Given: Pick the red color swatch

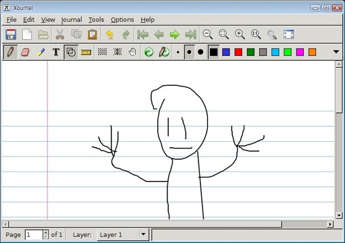Looking at the screenshot, I should tap(238, 52).
